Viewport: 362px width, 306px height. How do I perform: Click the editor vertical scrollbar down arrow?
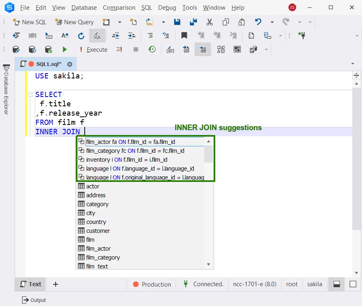point(356,273)
